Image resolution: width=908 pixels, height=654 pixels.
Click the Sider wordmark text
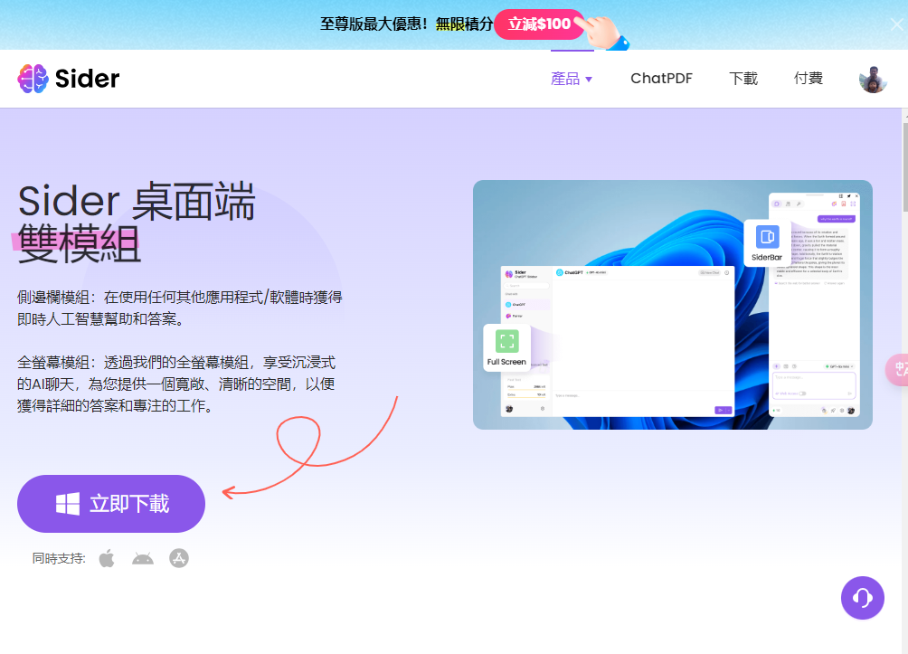(88, 79)
